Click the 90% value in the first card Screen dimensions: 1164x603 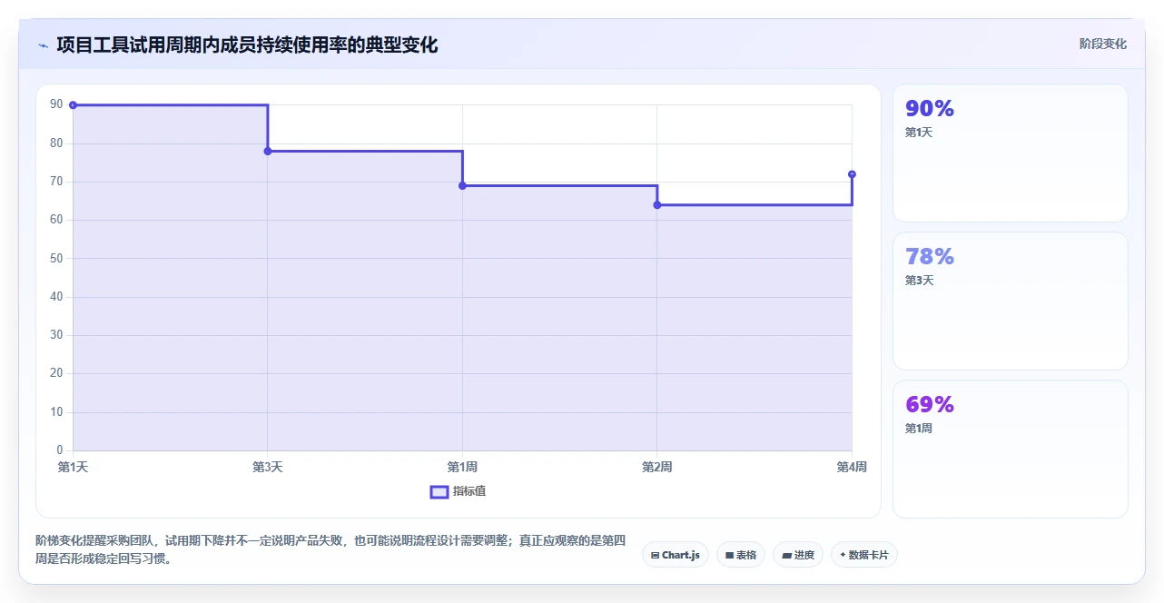pos(930,109)
